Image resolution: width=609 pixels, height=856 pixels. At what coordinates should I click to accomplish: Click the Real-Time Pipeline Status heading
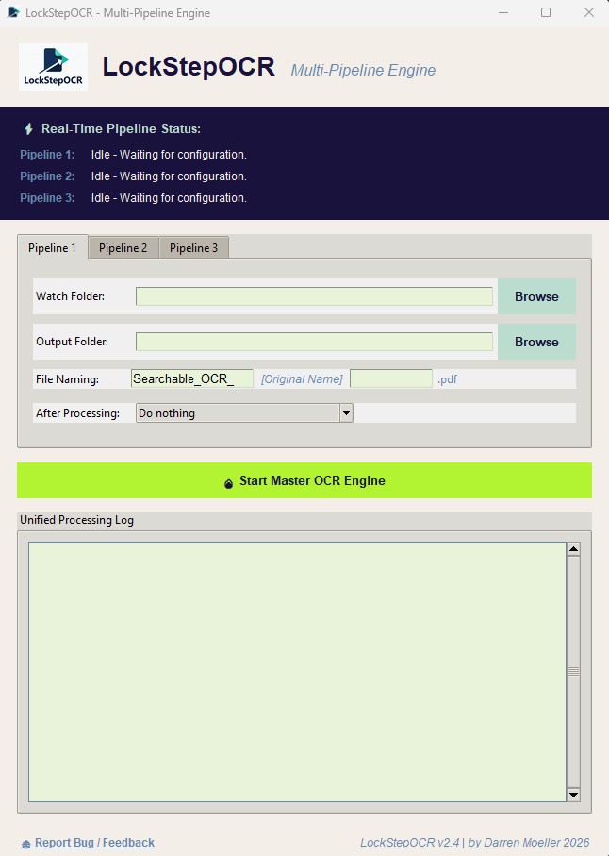click(121, 129)
